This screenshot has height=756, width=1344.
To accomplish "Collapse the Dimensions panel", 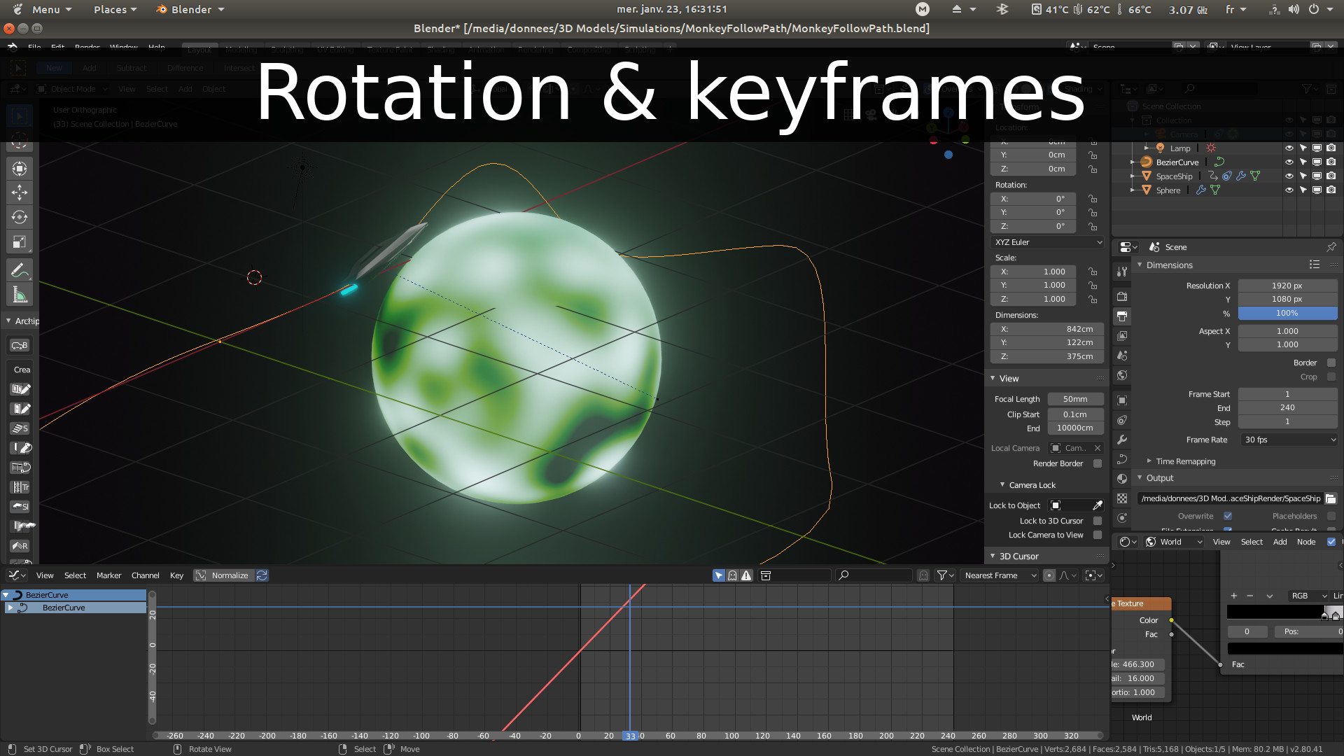I will 1169,265.
